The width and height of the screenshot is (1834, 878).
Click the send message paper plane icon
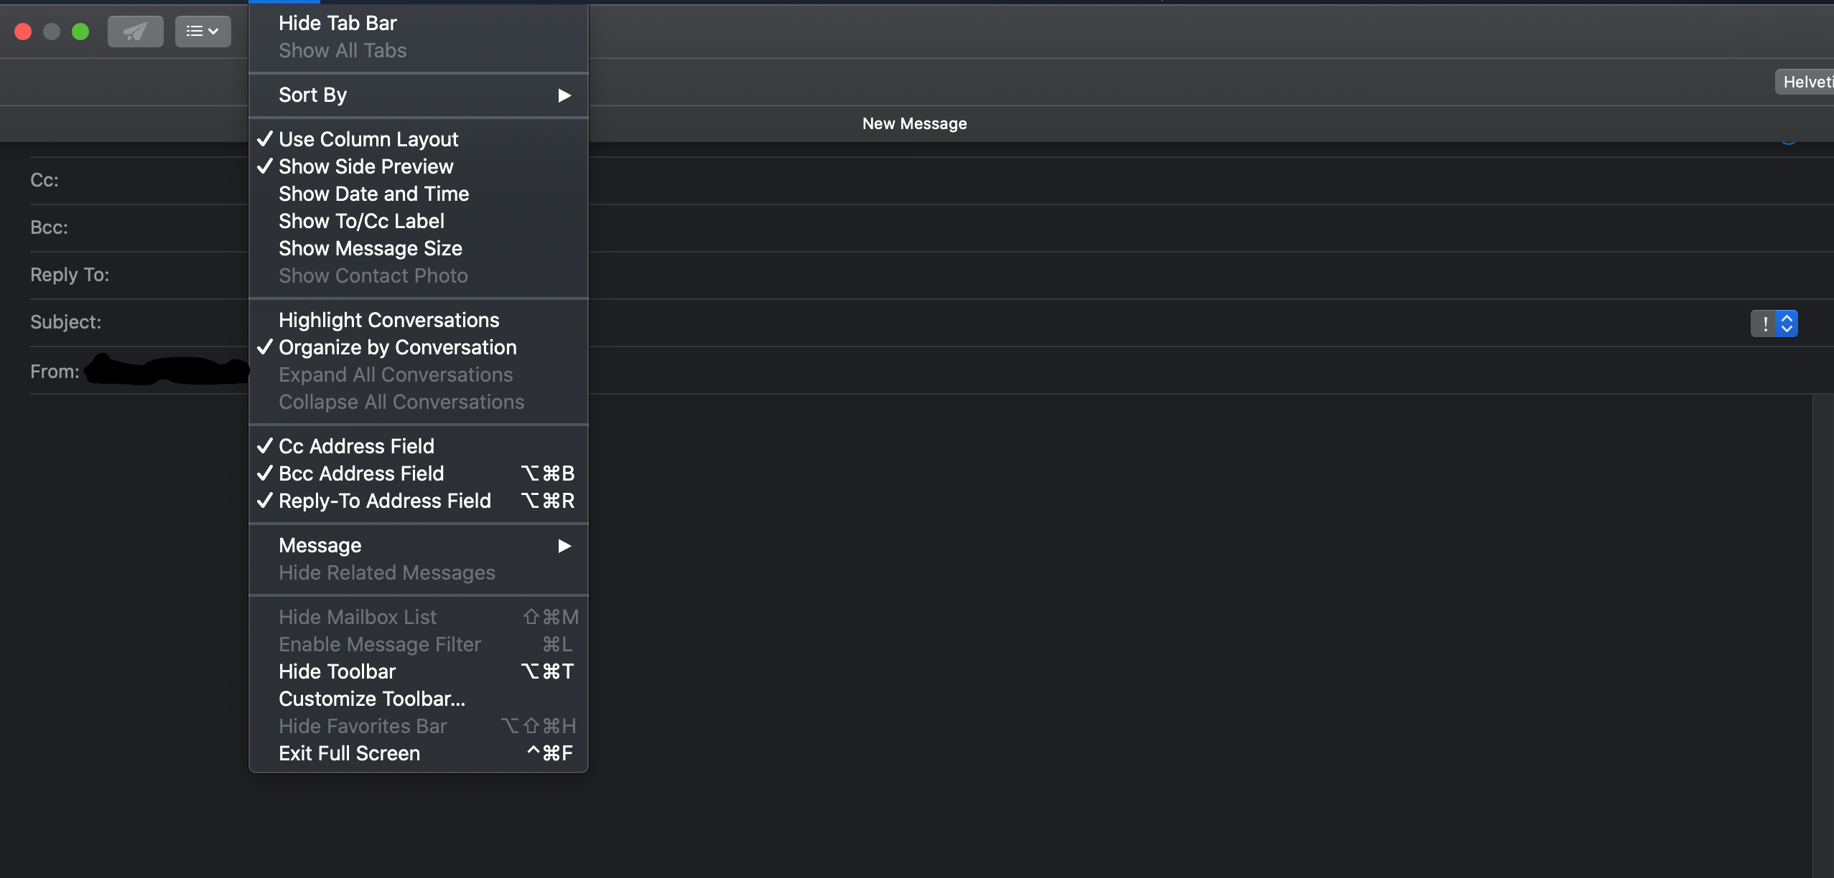click(135, 32)
